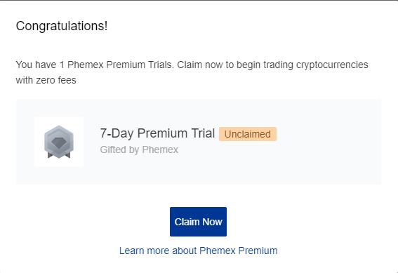Click 'You have 1 Phemex Premium Trials' sentence
Screen dimensions: 398x273
pos(95,65)
